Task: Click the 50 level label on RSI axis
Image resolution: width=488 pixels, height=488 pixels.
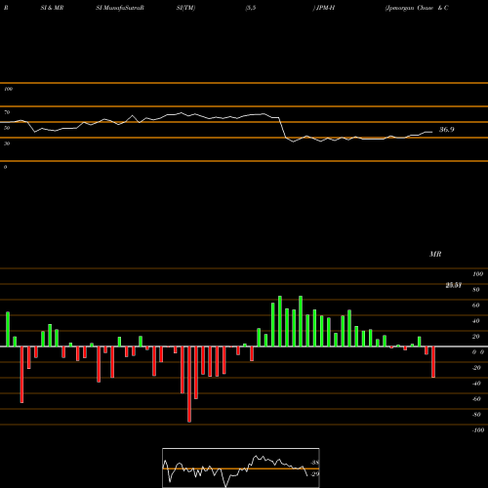Action: tap(7, 128)
